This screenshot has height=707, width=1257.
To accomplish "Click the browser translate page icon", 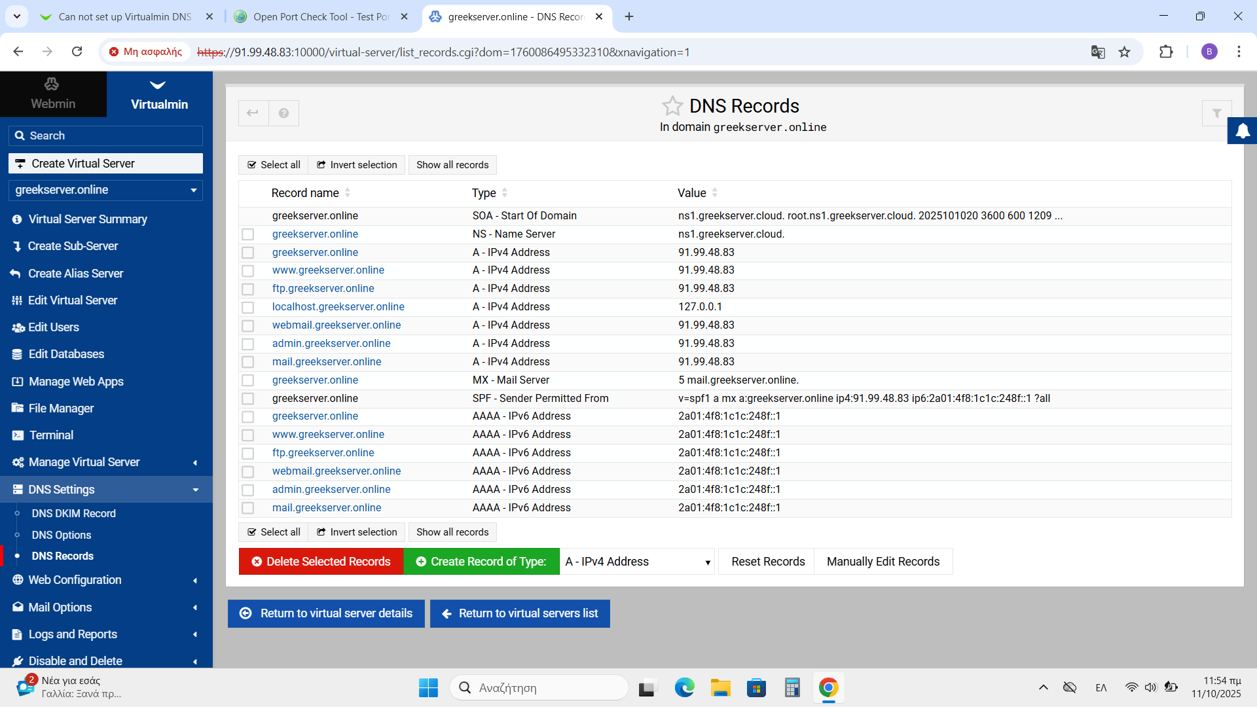I will tap(1098, 52).
